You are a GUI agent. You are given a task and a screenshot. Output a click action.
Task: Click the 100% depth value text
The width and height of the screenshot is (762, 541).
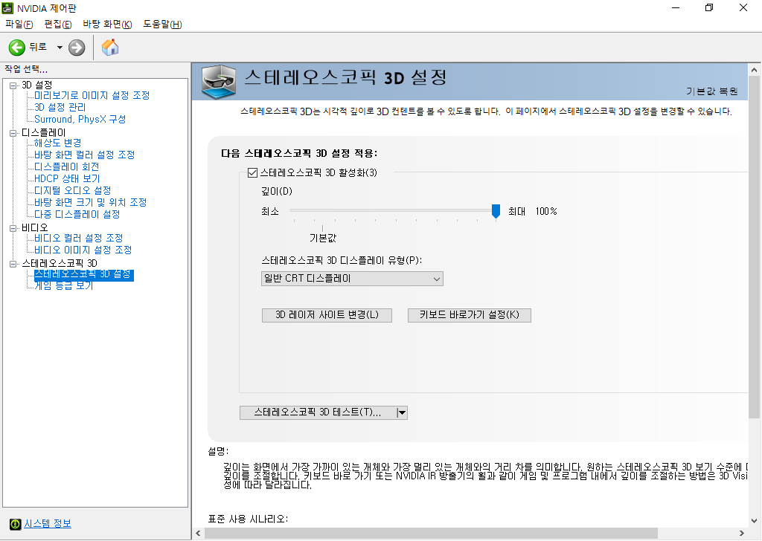(x=546, y=212)
